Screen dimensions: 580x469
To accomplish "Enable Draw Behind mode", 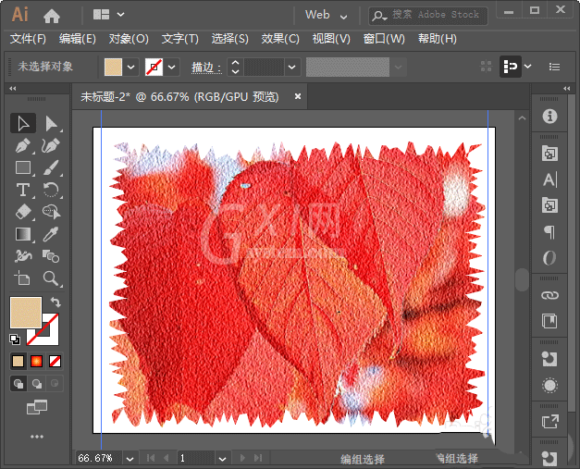I will click(37, 384).
